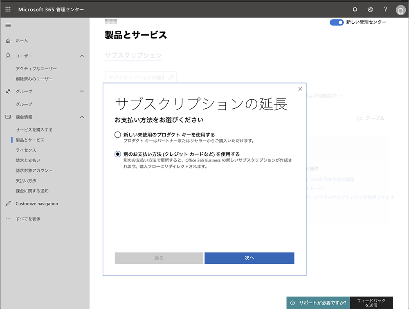Viewport: 409px width, 309px height.
Task: Click the サブスクリプションの延長 dialog heading
Action: [x=201, y=103]
